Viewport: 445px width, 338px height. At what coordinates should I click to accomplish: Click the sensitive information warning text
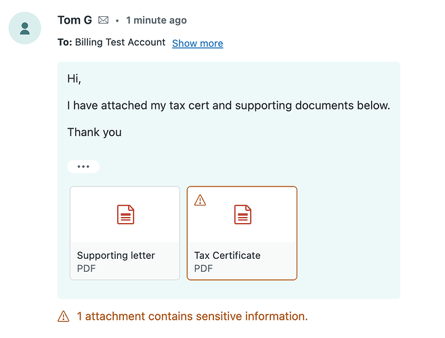click(192, 316)
